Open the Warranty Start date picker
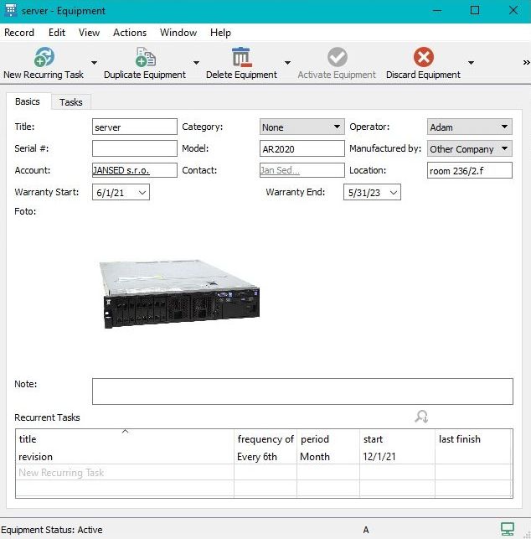 tap(142, 193)
